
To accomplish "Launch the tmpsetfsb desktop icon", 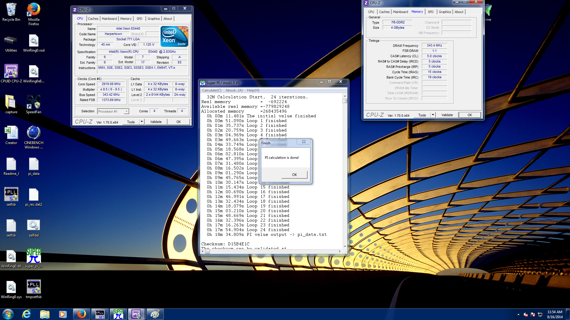I will (x=34, y=289).
